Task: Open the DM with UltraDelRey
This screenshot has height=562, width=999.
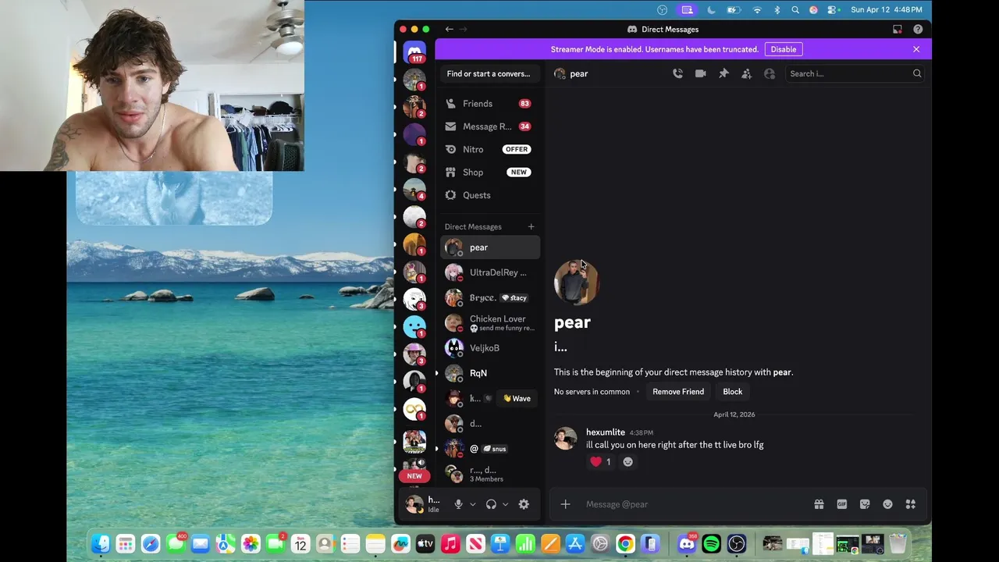Action: (490, 272)
